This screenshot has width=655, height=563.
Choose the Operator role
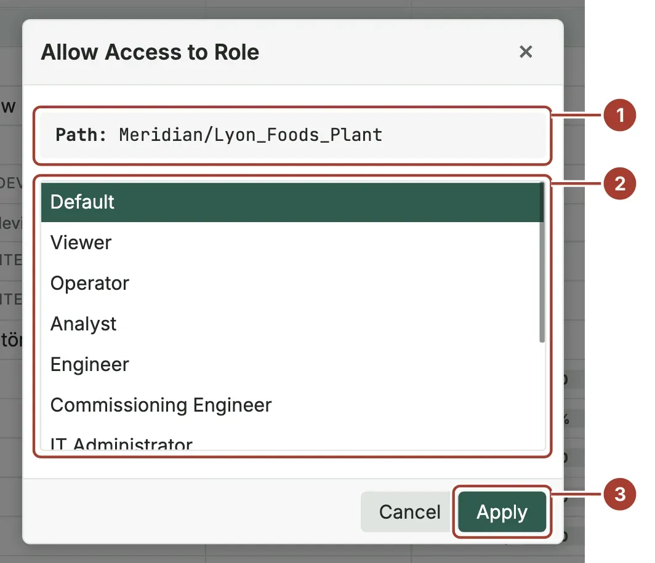tap(291, 283)
